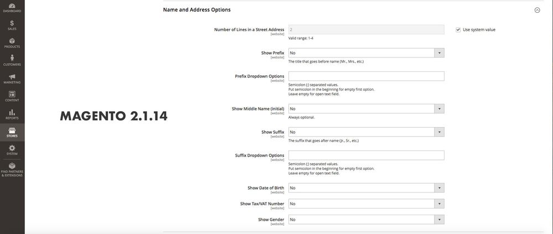The width and height of the screenshot is (553, 234).
Task: Click the Show Prefix field label
Action: pos(272,53)
